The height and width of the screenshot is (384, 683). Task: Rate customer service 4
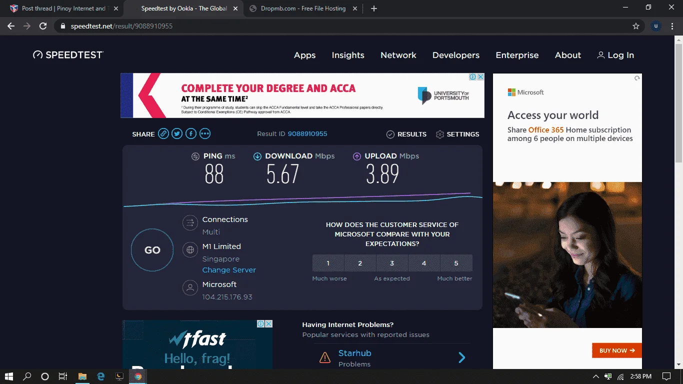[424, 263]
